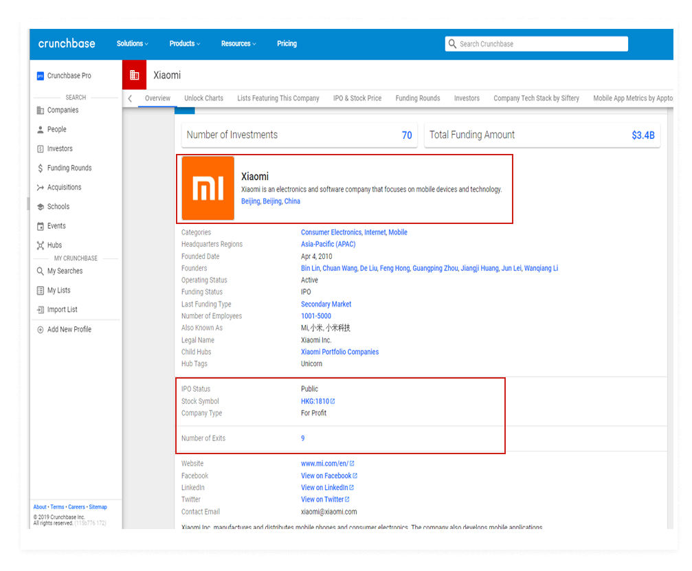Click the crunchbase logo
This screenshot has height=571, width=692.
[67, 43]
